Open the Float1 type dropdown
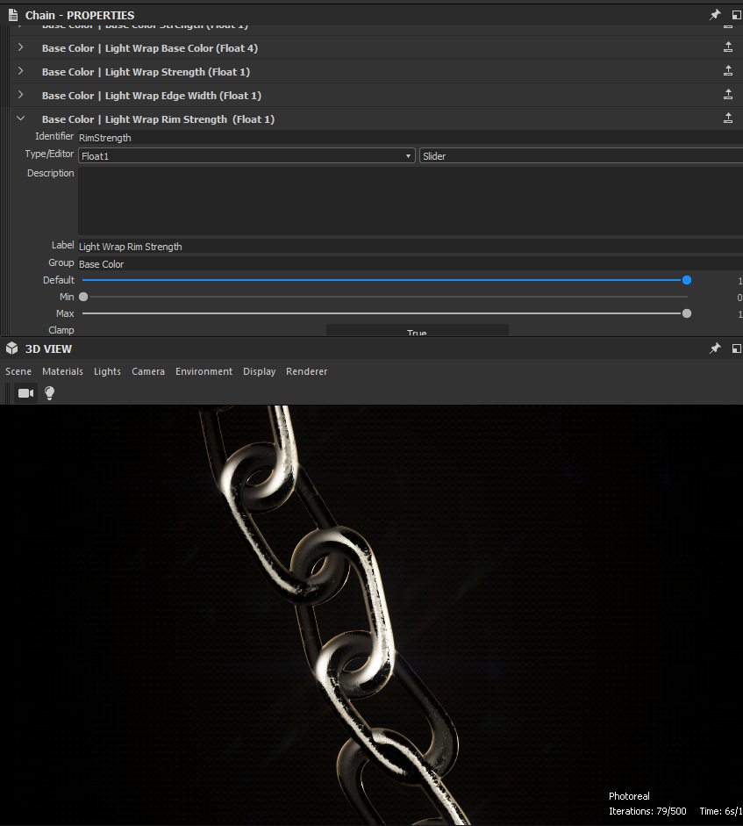Image resolution: width=743 pixels, height=826 pixels. 246,156
